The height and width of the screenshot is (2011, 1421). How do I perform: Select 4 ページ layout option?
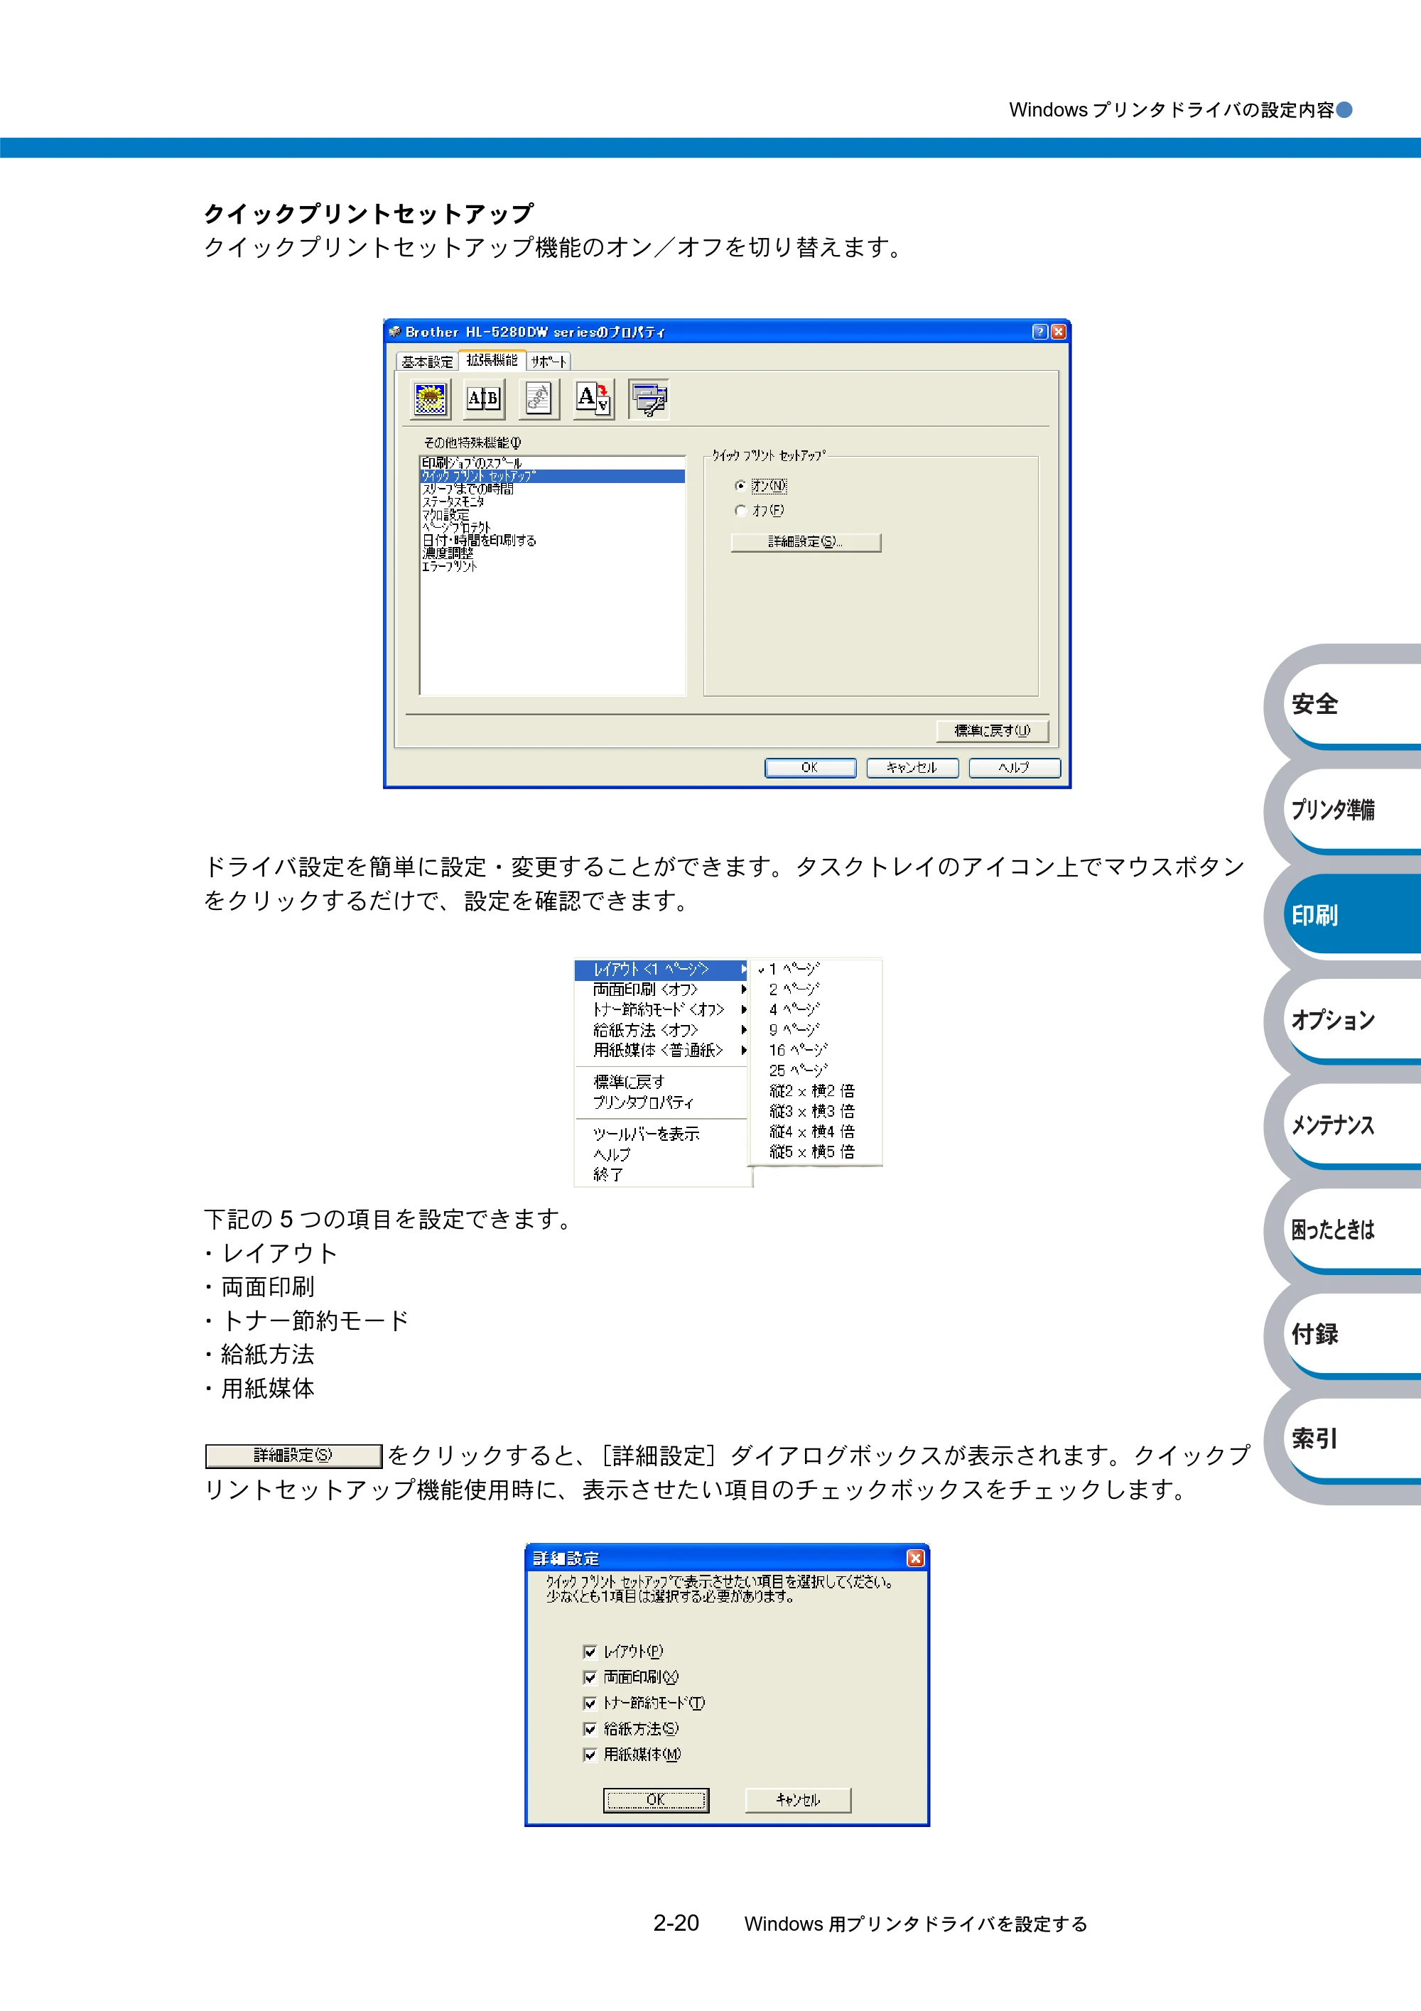816,1010
